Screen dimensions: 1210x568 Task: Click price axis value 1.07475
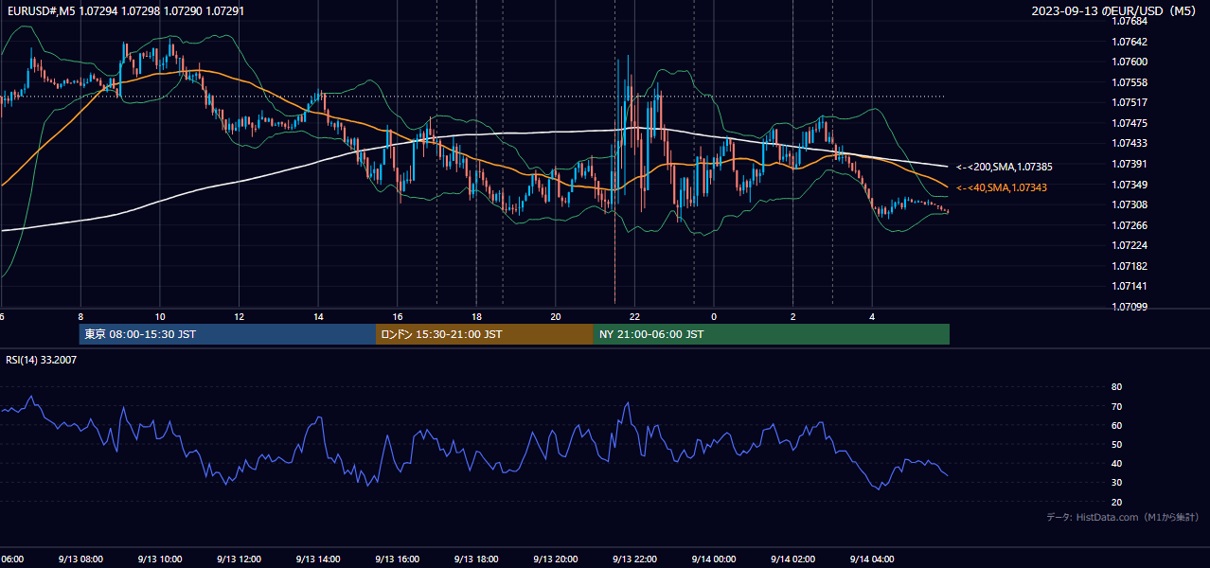point(1130,123)
